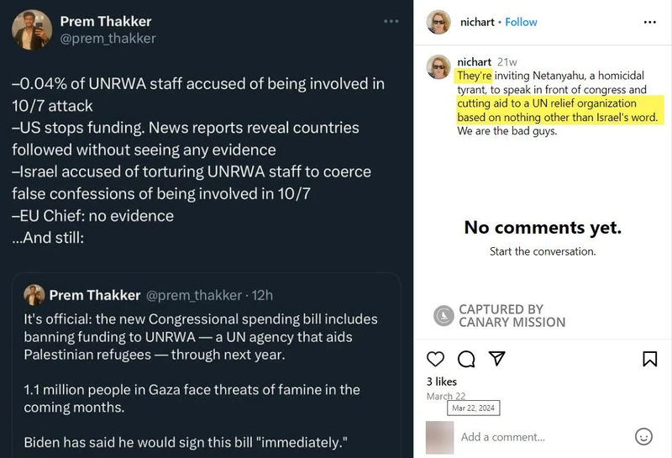
Task: Open comments with speech bubble icon
Action: coord(466,360)
